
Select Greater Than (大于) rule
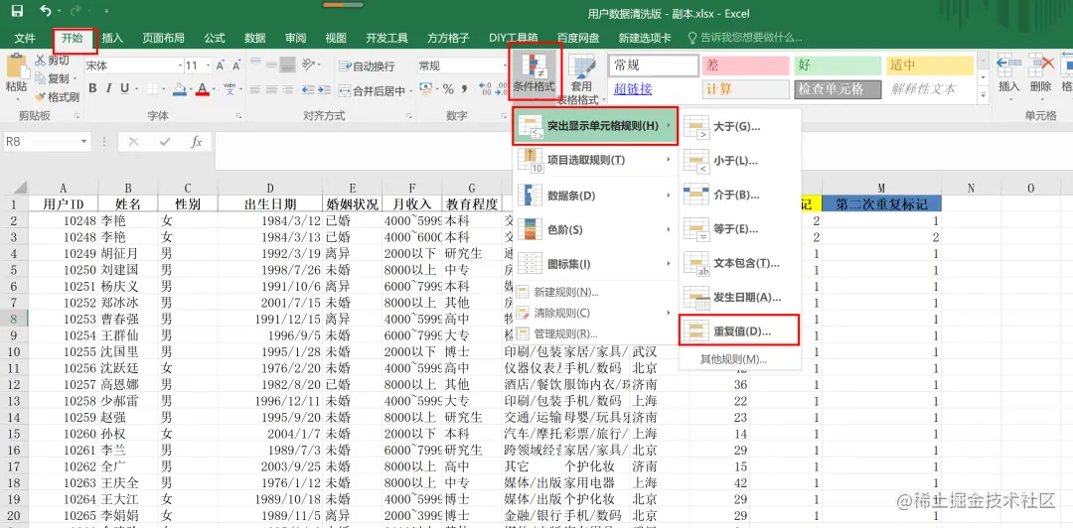[x=738, y=126]
